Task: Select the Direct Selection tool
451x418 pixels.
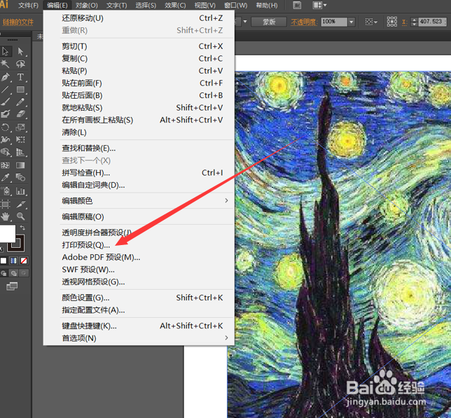Action: click(20, 51)
